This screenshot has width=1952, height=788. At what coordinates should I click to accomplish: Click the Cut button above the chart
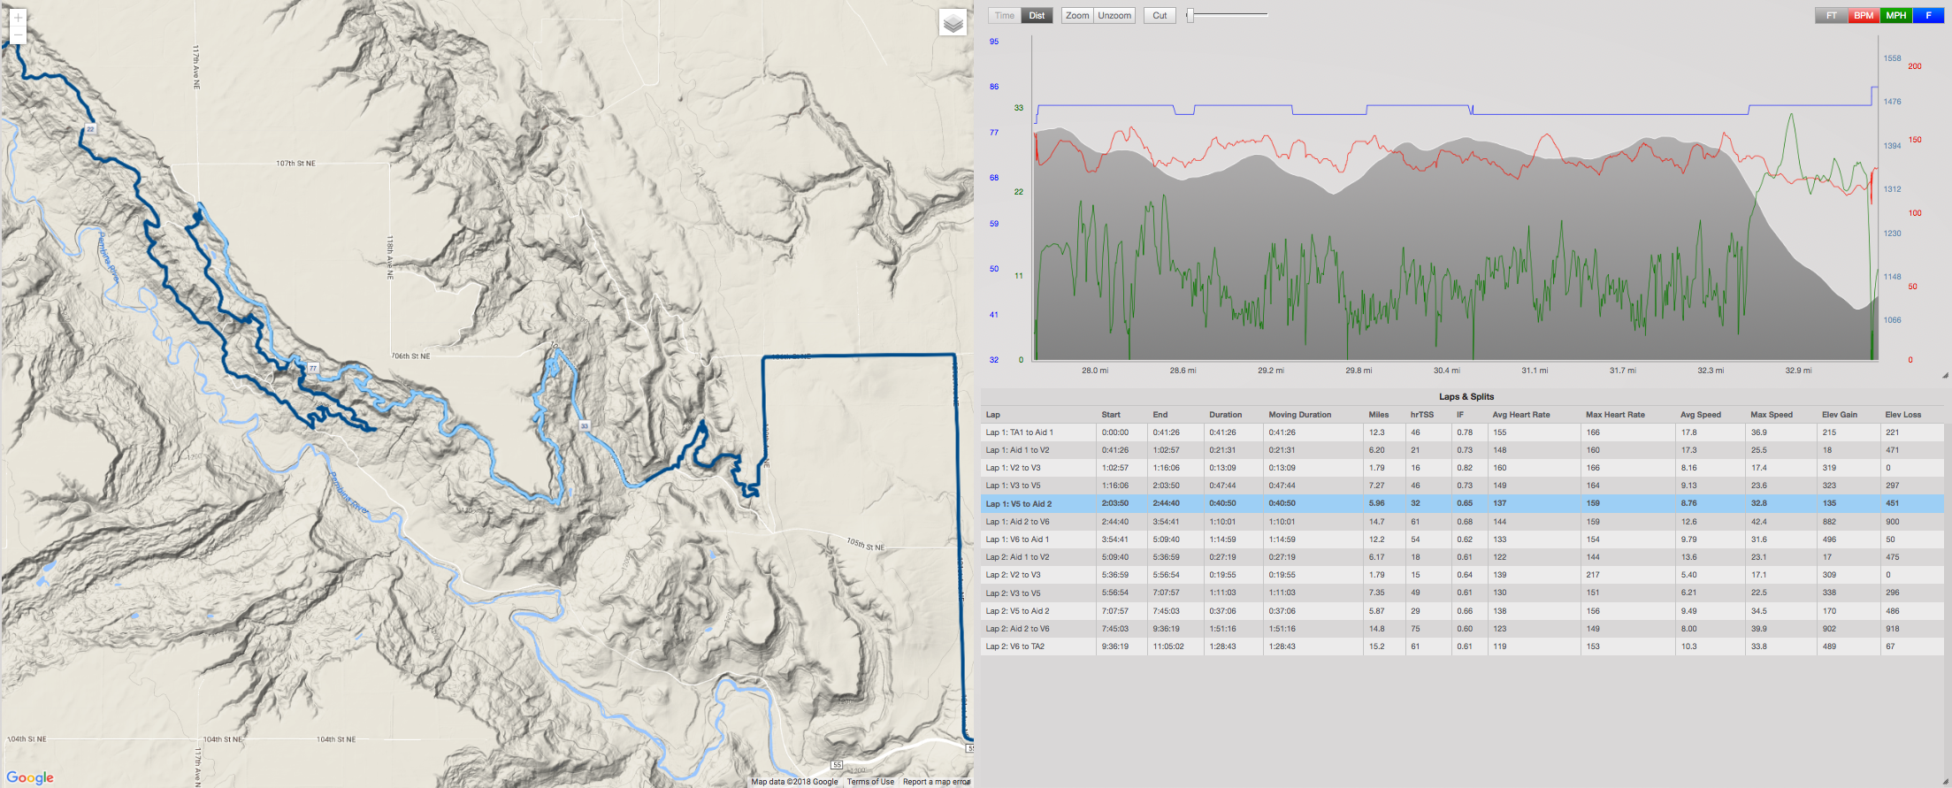pyautogui.click(x=1160, y=15)
